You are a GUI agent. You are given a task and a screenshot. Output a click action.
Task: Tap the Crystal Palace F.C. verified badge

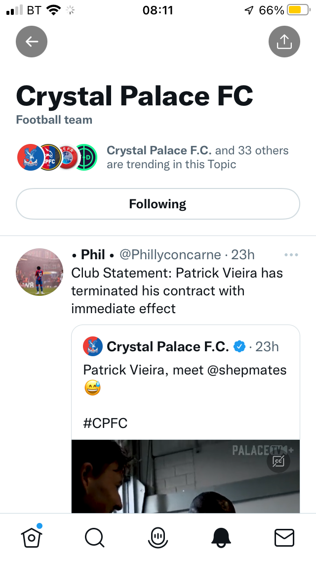[x=239, y=347]
